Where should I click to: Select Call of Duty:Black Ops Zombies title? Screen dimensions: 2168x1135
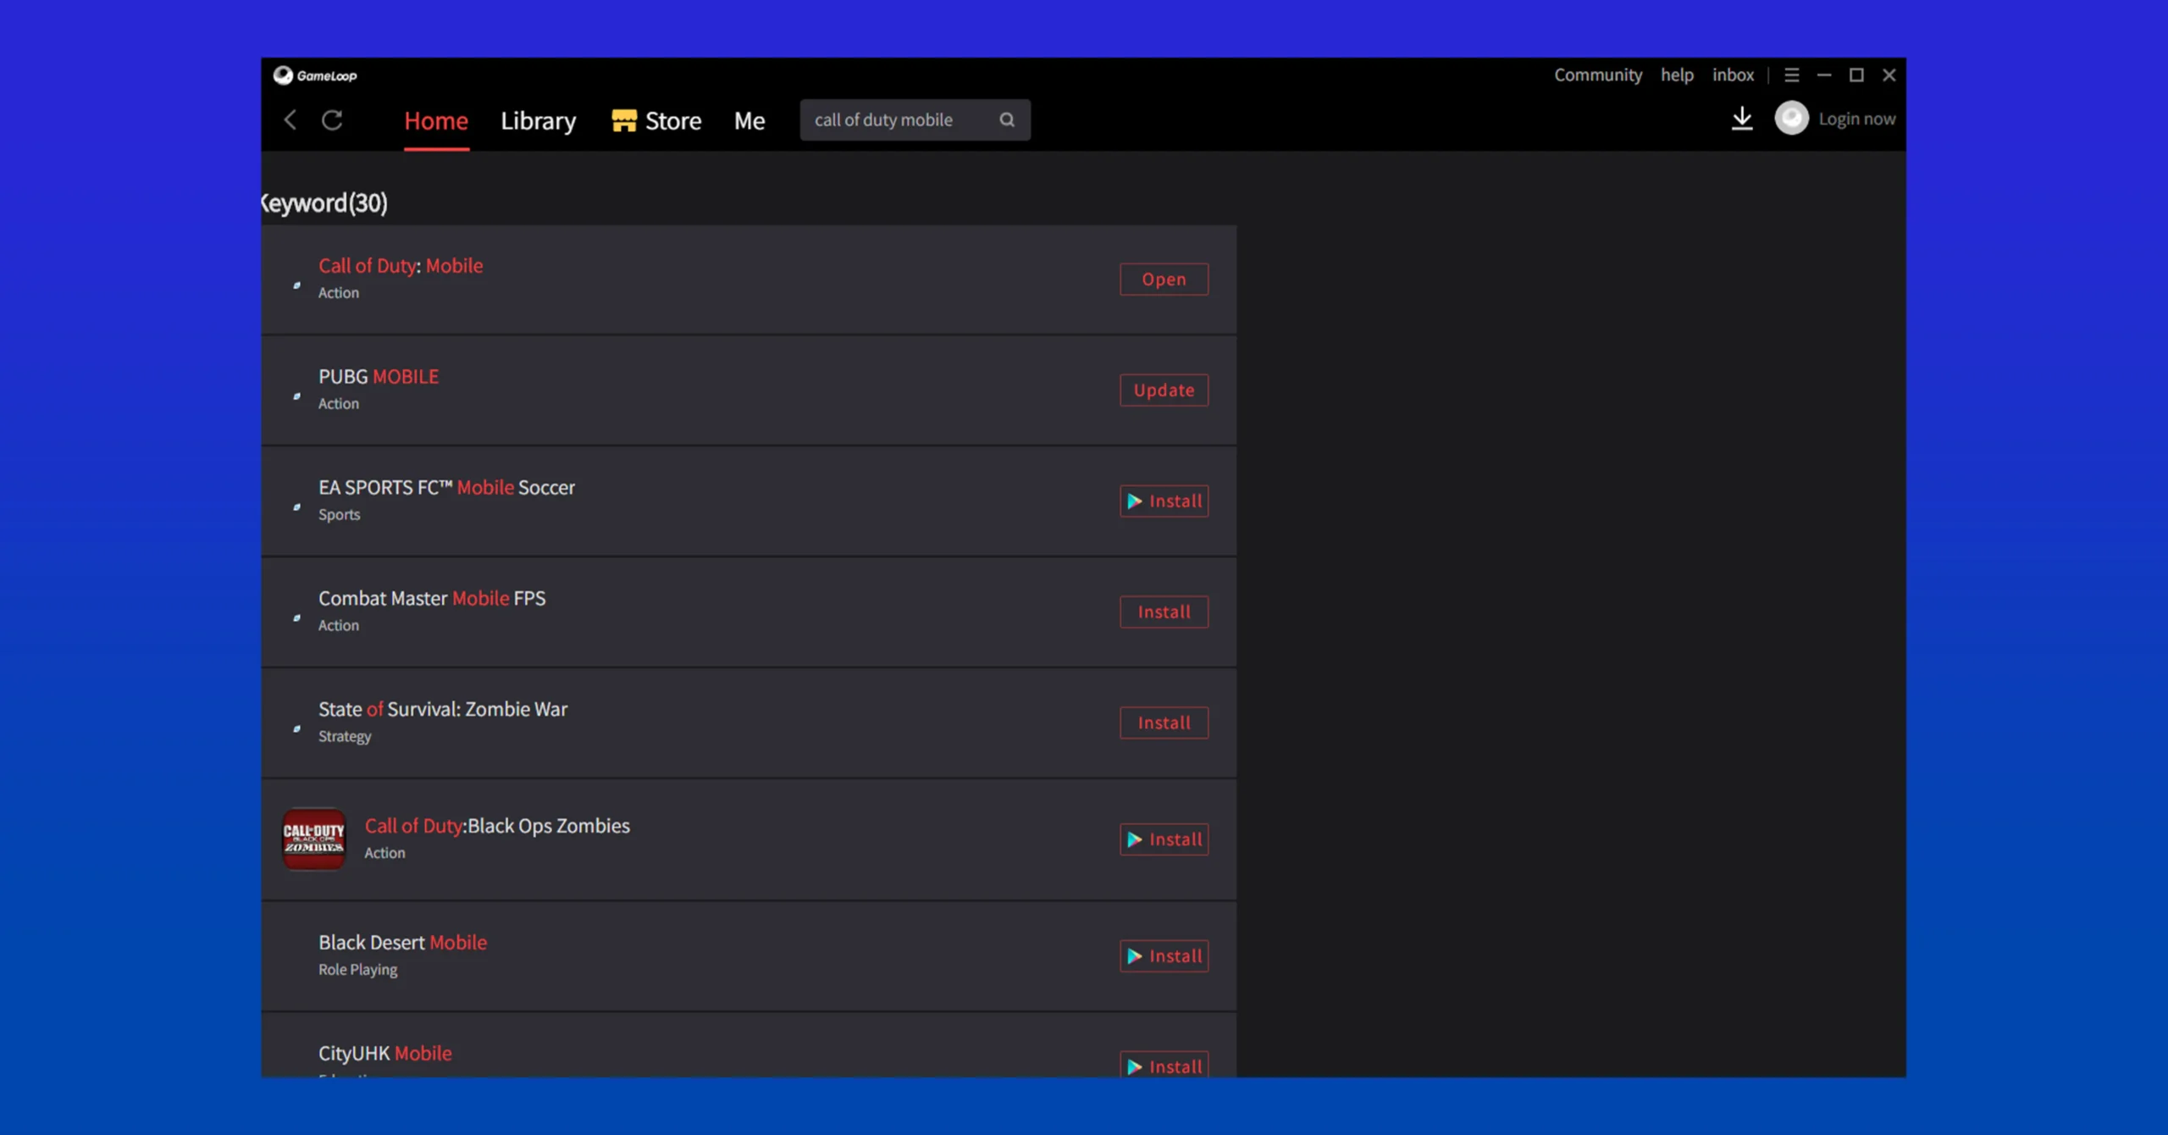pos(497,826)
